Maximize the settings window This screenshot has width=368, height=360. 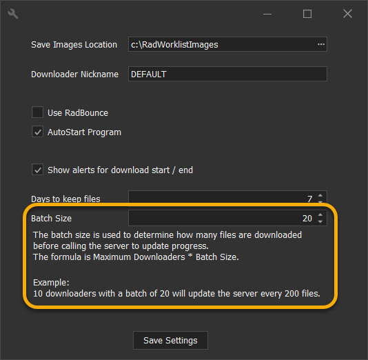point(307,14)
